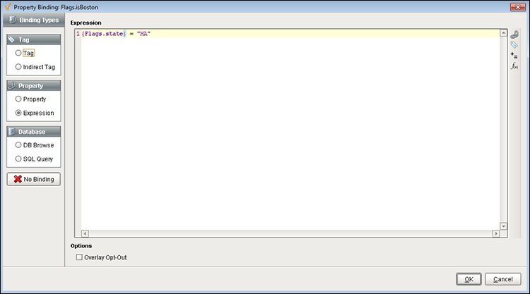Click the expression editor up scroll arrow

tap(503, 32)
